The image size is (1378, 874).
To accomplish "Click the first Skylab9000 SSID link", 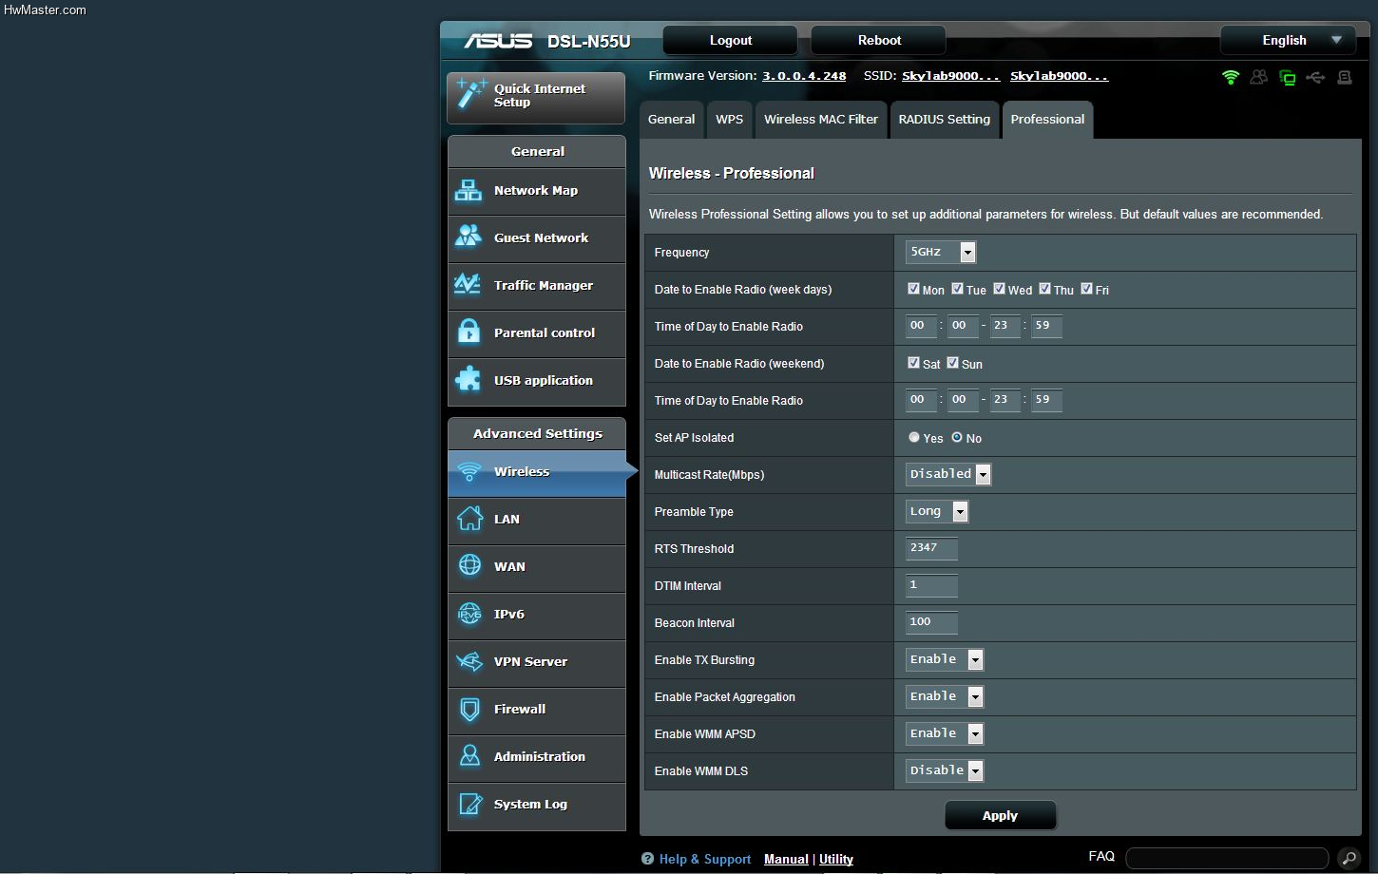I will pyautogui.click(x=950, y=76).
